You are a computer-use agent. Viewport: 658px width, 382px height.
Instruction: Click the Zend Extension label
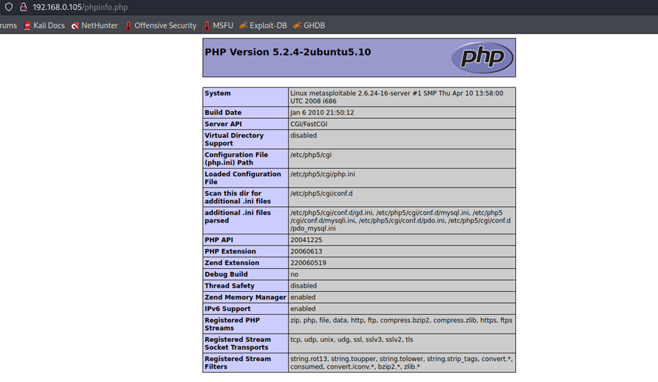232,262
